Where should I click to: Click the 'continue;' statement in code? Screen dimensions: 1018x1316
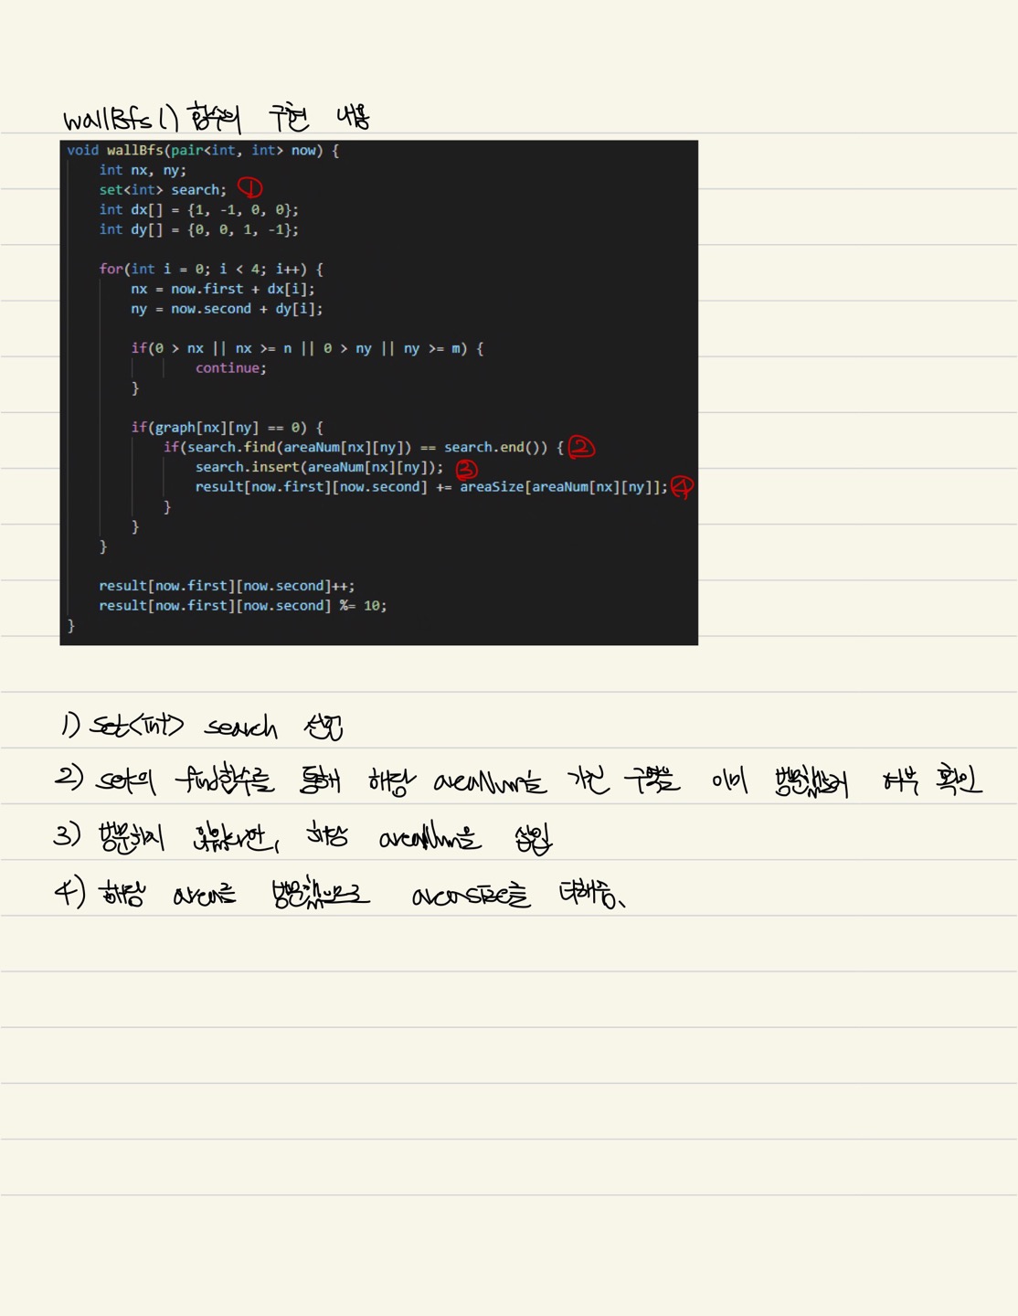230,367
